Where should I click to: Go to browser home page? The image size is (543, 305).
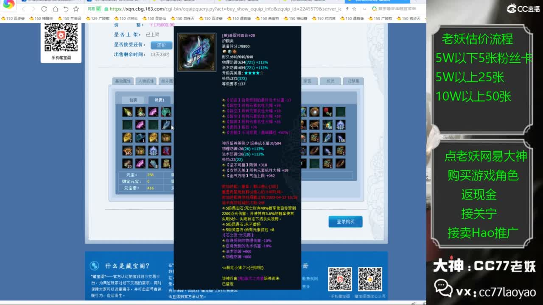click(55, 9)
